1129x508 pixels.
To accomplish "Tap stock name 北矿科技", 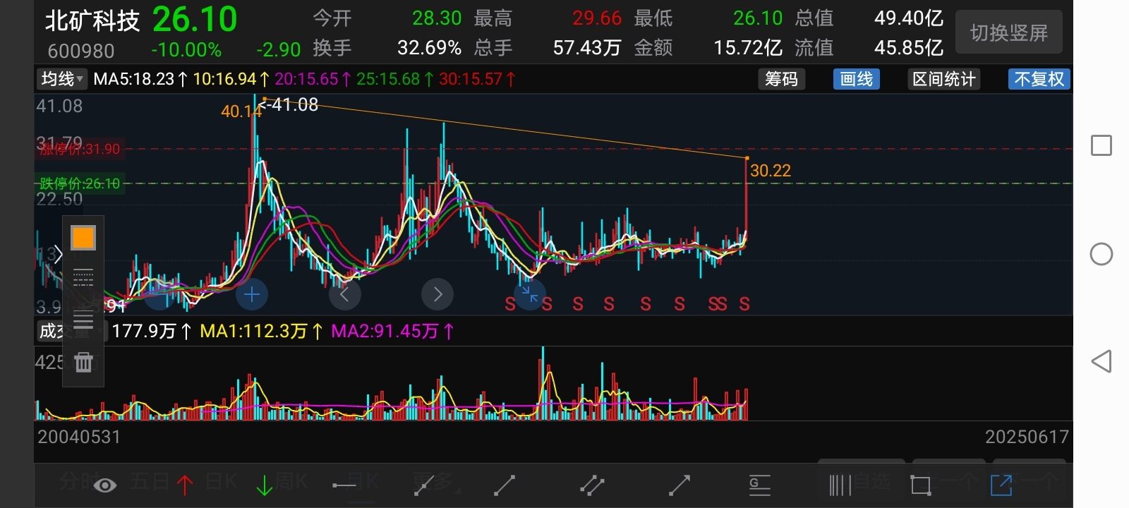I will point(92,20).
